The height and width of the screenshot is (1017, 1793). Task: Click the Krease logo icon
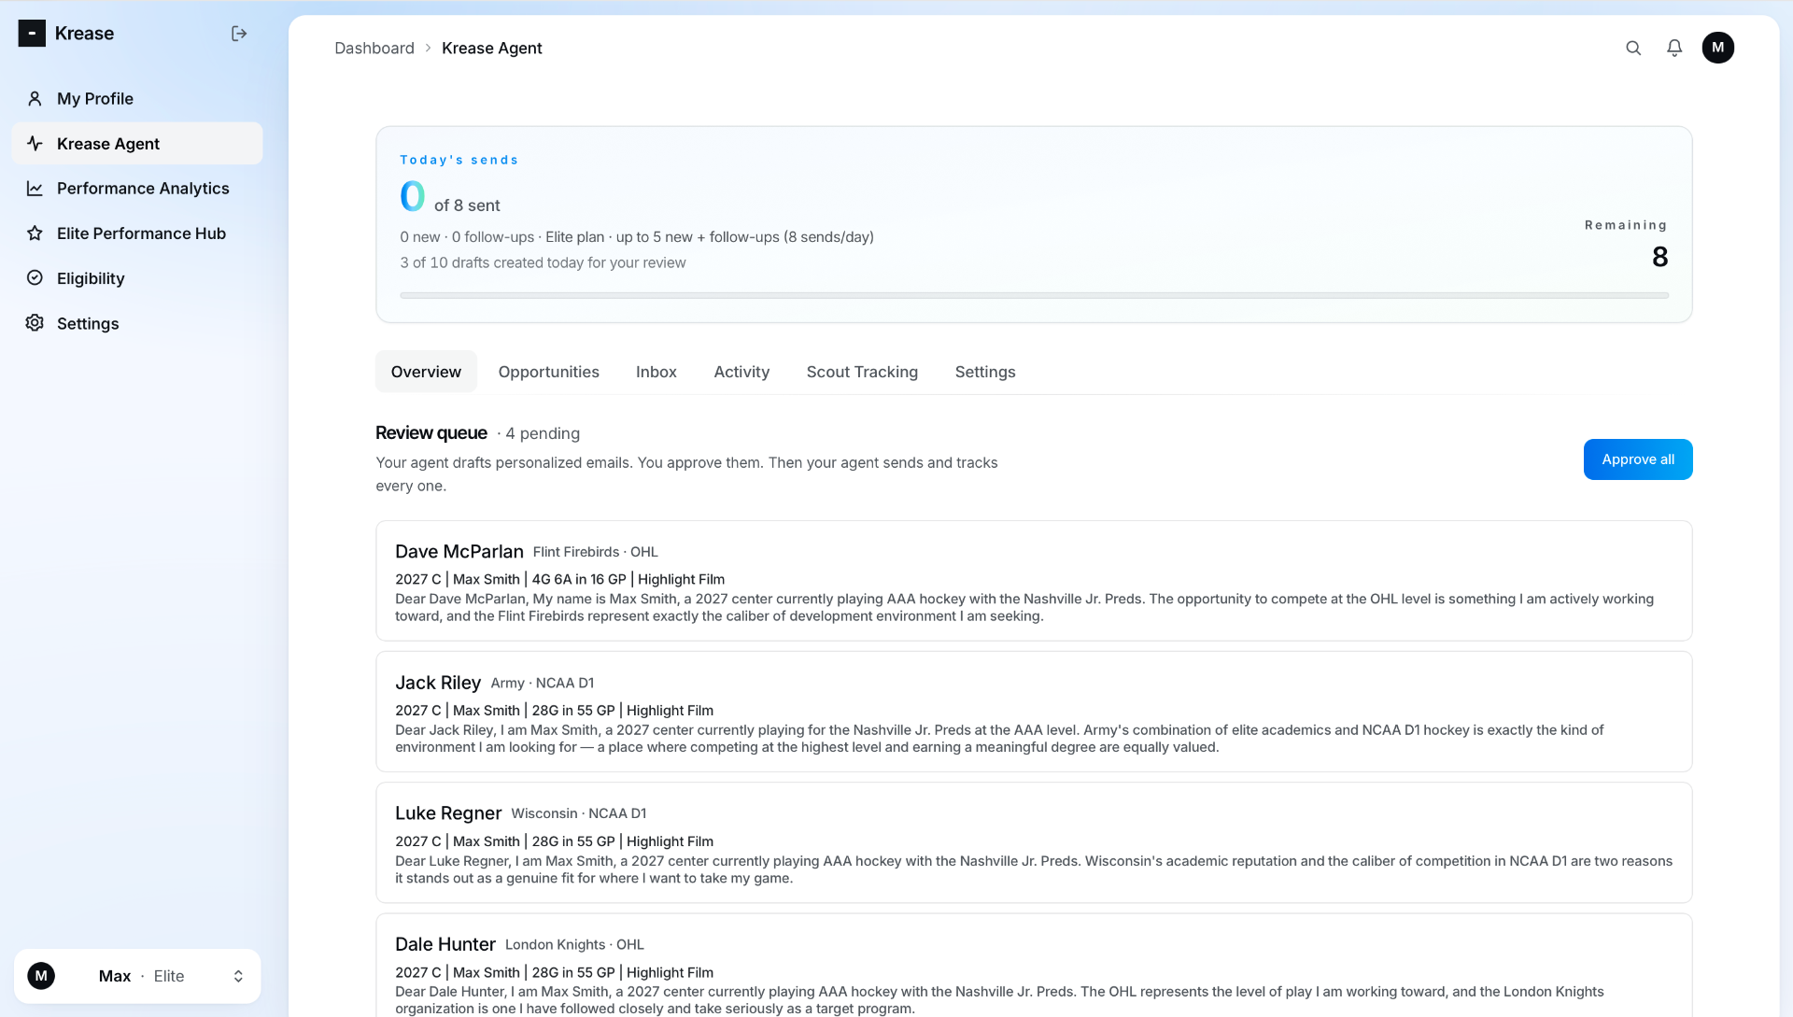tap(32, 34)
